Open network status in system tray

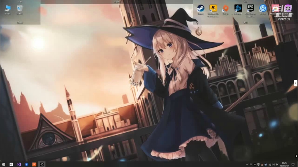(x=269, y=165)
